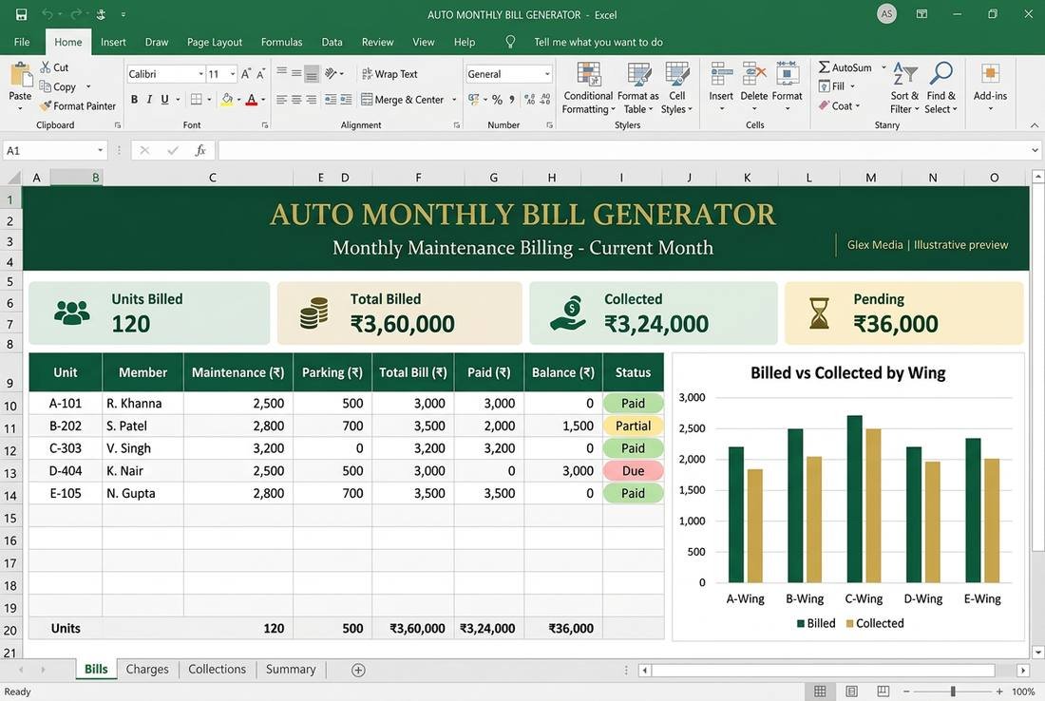Click Tell me what you want to do
Viewport: 1045px width, 701px height.
598,42
